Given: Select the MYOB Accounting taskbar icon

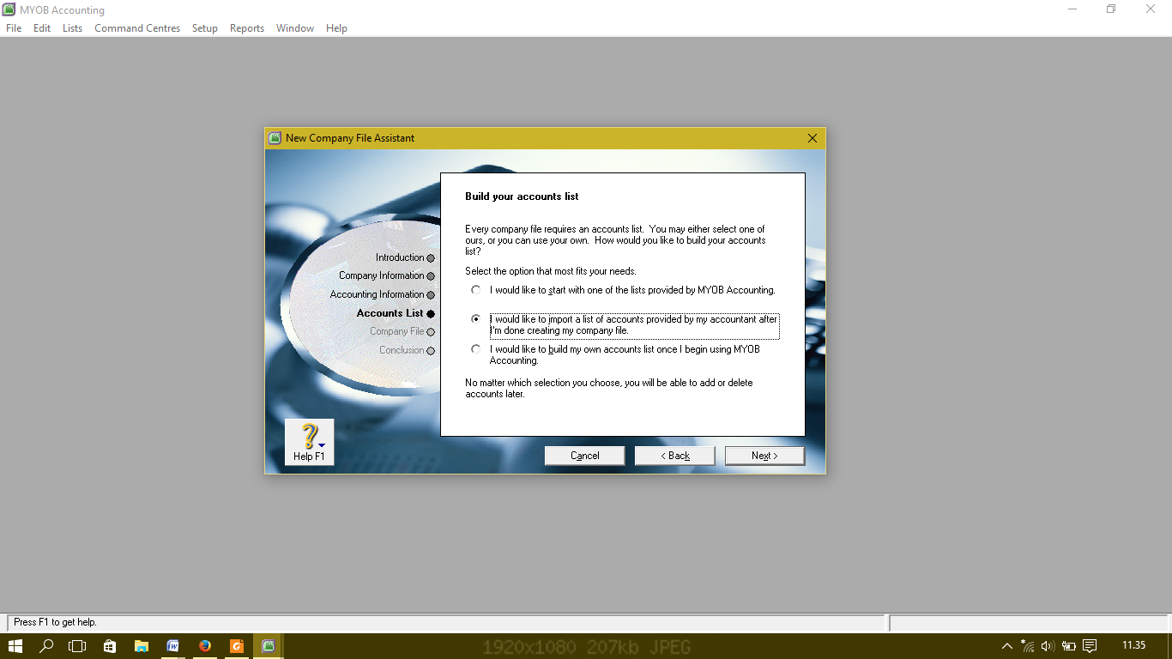Looking at the screenshot, I should click(x=269, y=646).
